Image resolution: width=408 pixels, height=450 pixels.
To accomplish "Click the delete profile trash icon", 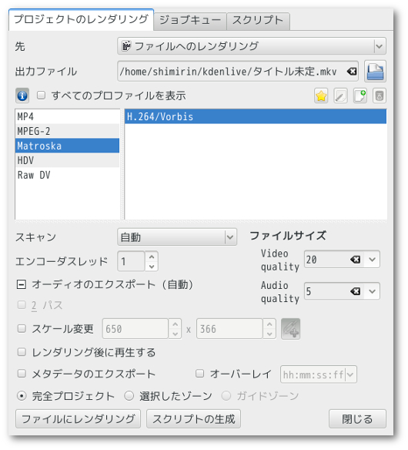I will coord(380,96).
